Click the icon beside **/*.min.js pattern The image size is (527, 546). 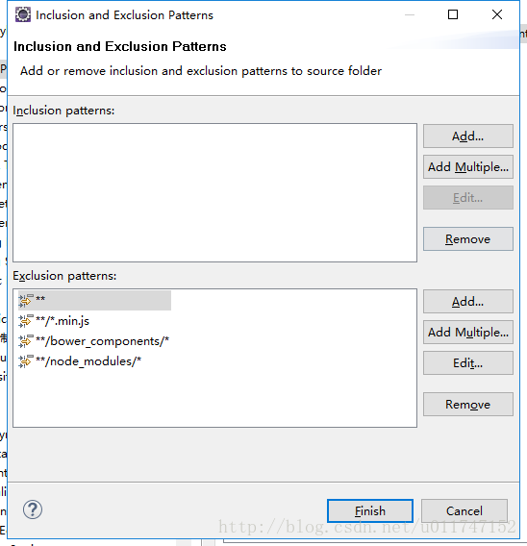[x=26, y=321]
